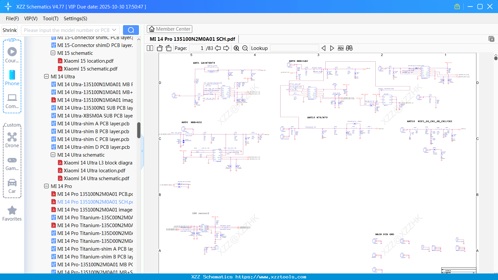Rotate the page clockwise

[168, 48]
